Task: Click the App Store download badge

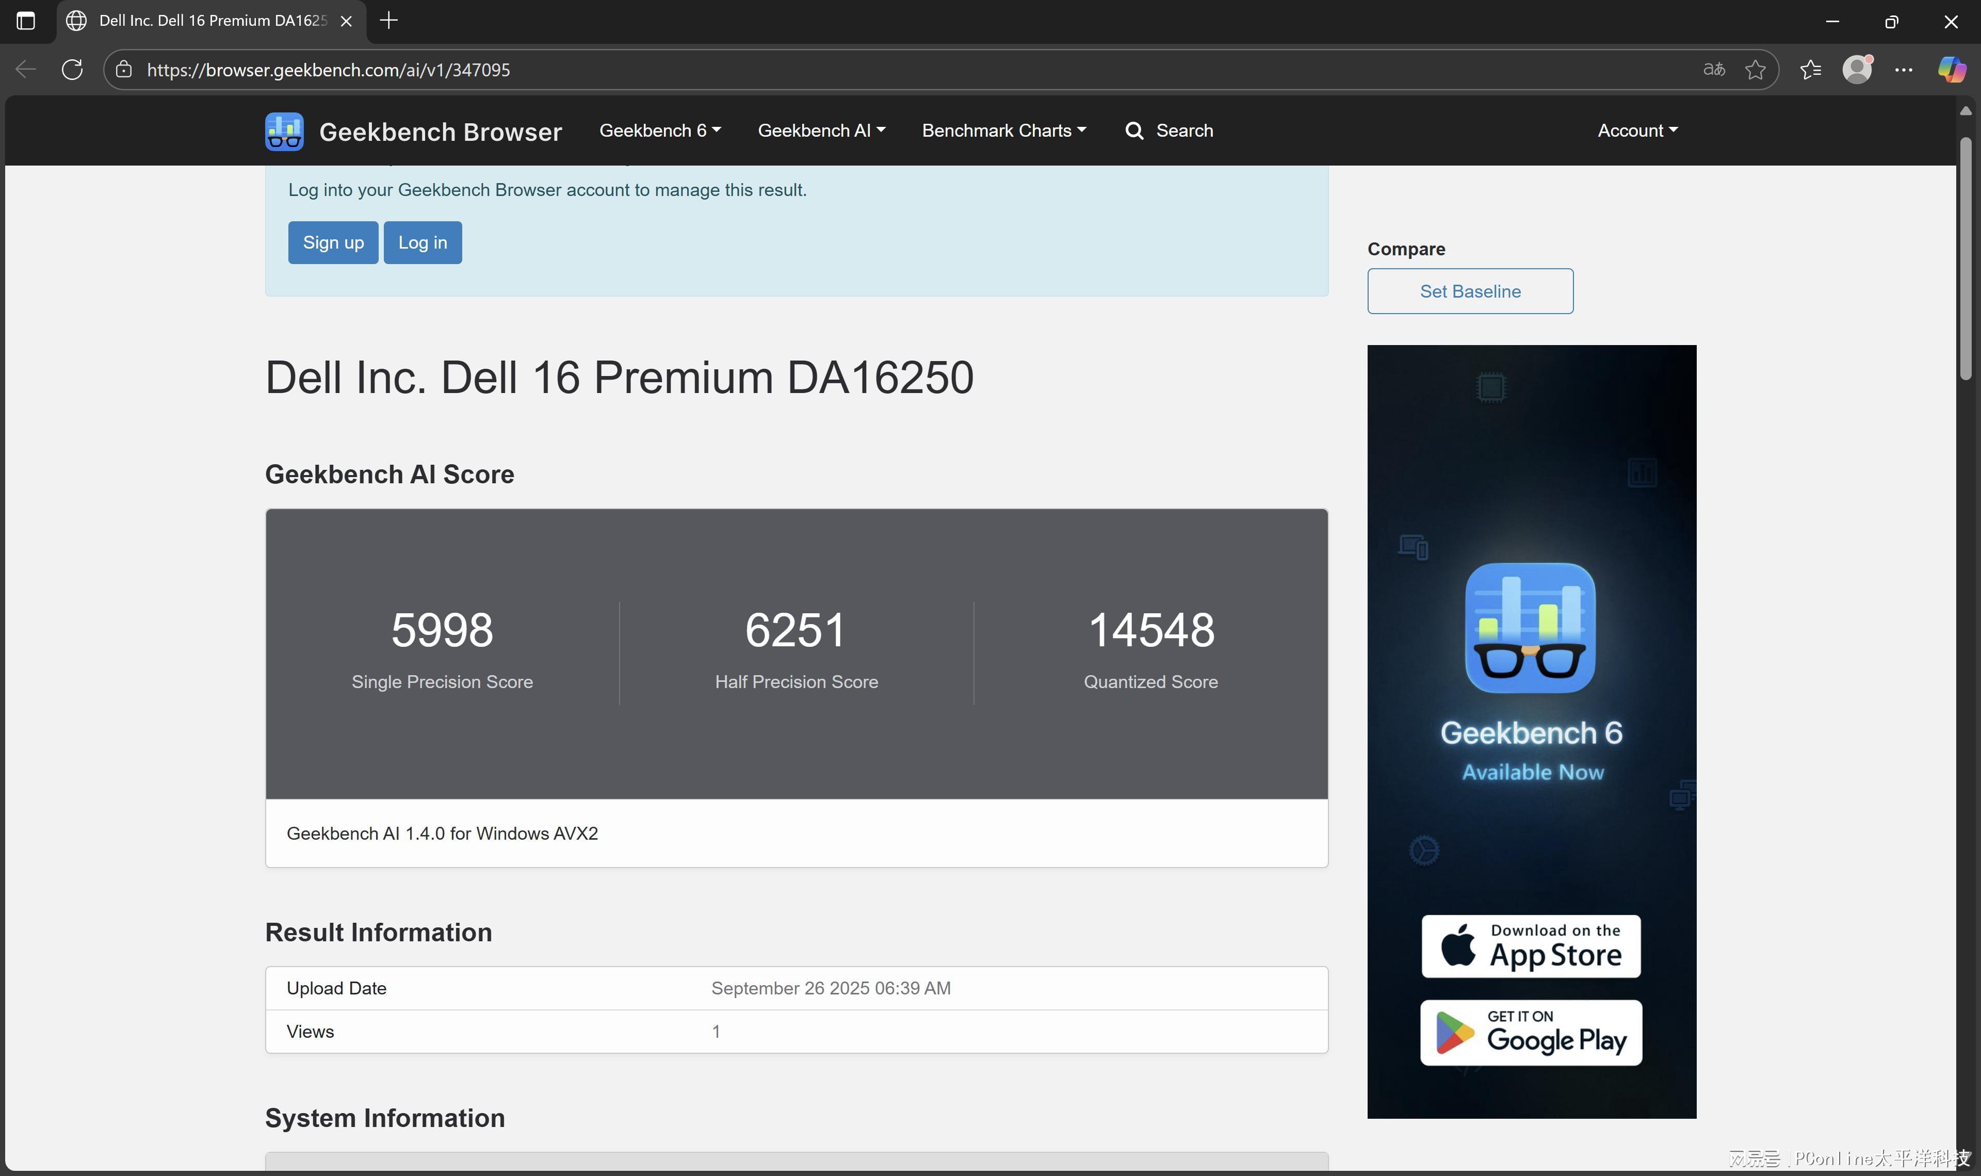Action: (1530, 946)
